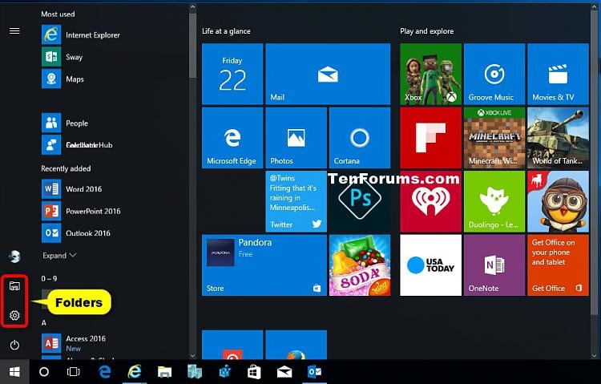This screenshot has width=601, height=384.
Task: Open the Groove Music tile
Action: point(494,74)
